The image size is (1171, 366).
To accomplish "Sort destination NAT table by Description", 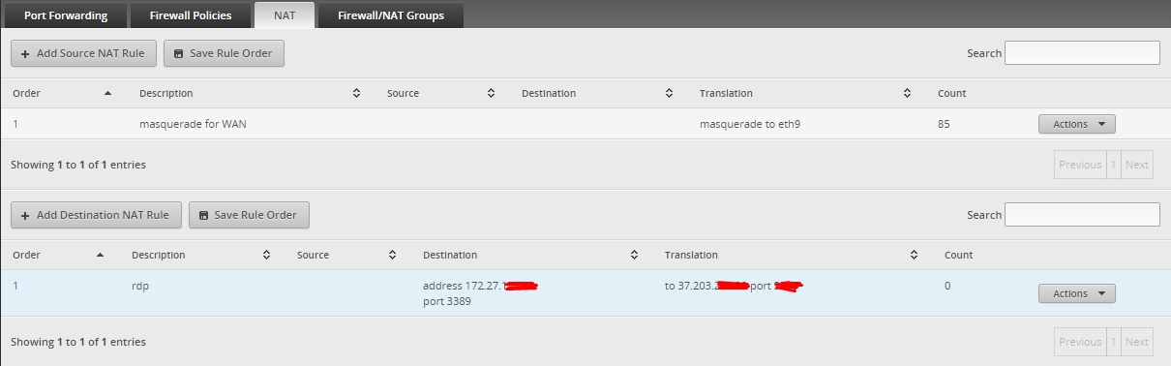I will coord(201,255).
